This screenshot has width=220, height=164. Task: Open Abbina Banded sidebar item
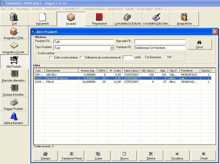[x=14, y=118]
